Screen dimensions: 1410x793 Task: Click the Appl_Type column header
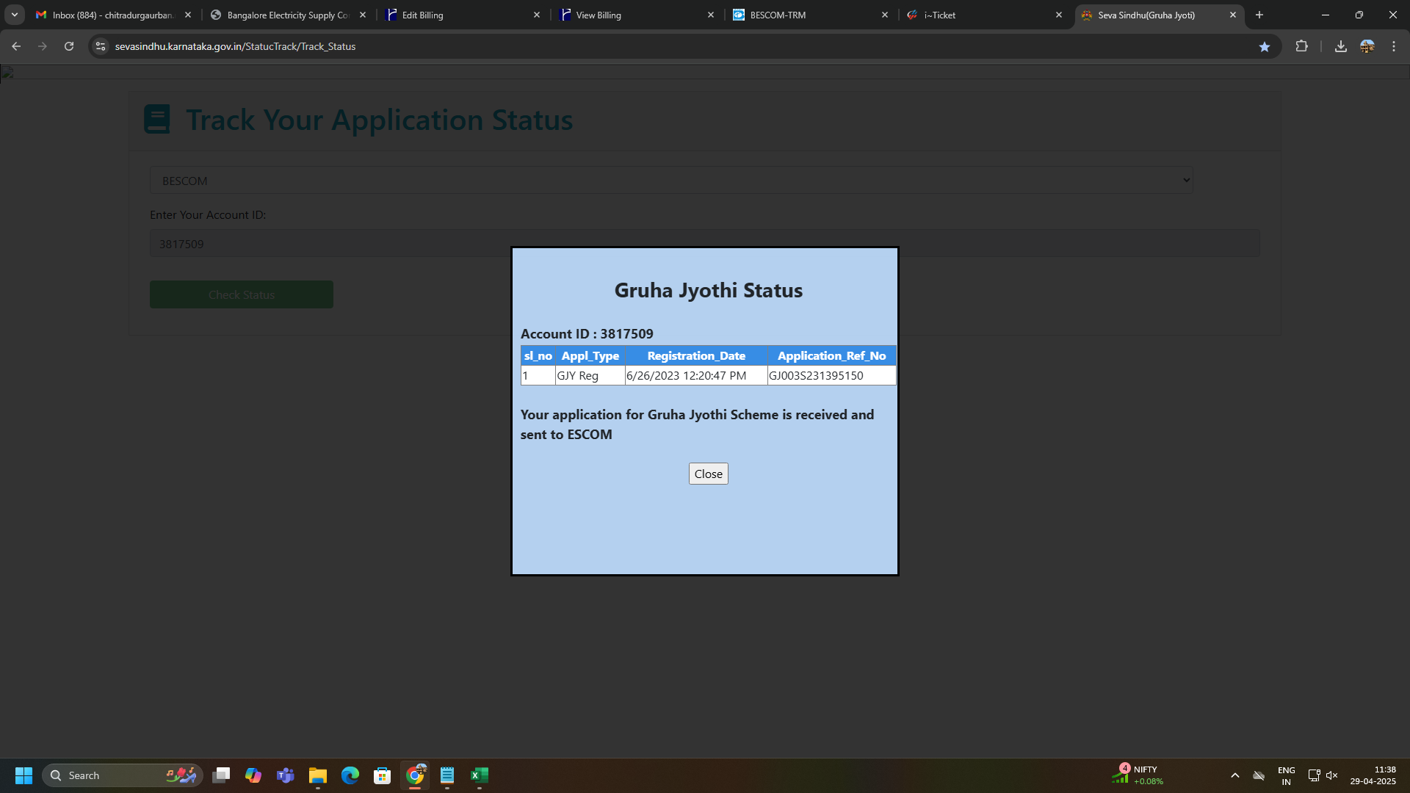(x=590, y=355)
